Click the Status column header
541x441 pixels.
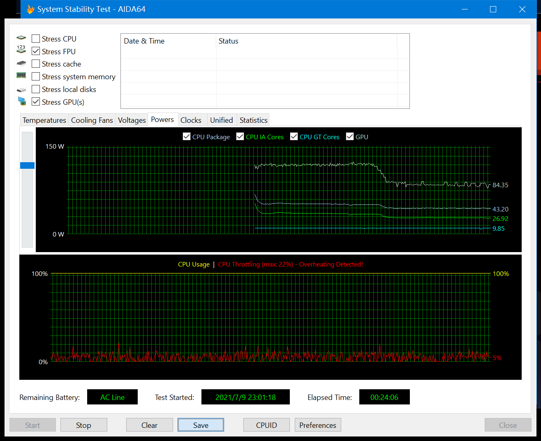[306, 41]
